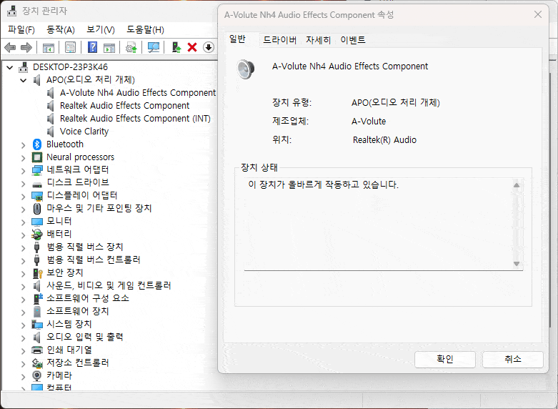Collapse the APO(오디오 처리 개체) category
Viewport: 558px width, 409px height.
tap(24, 79)
